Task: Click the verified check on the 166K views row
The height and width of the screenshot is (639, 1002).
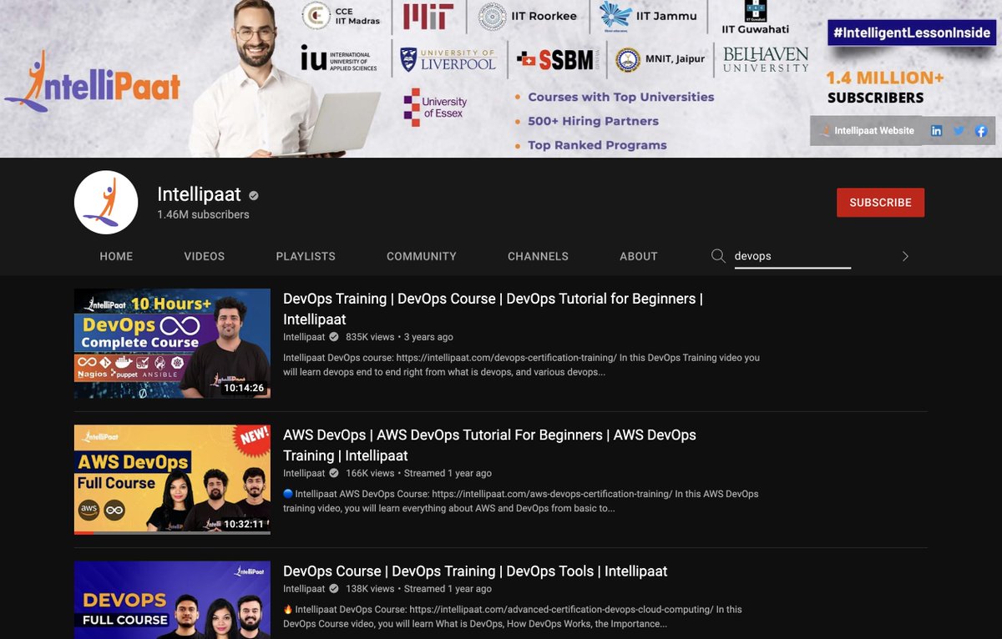Action: click(334, 473)
